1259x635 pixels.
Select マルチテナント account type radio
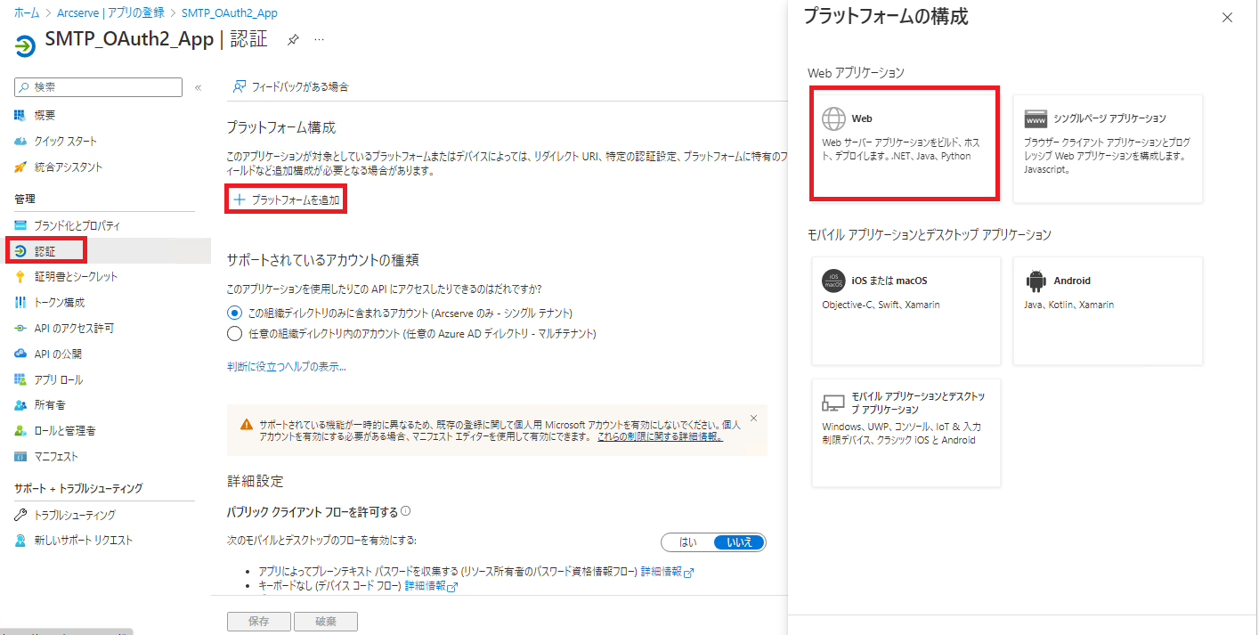pos(234,335)
